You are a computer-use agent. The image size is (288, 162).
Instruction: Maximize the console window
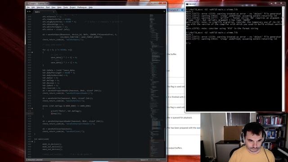click(x=275, y=4)
